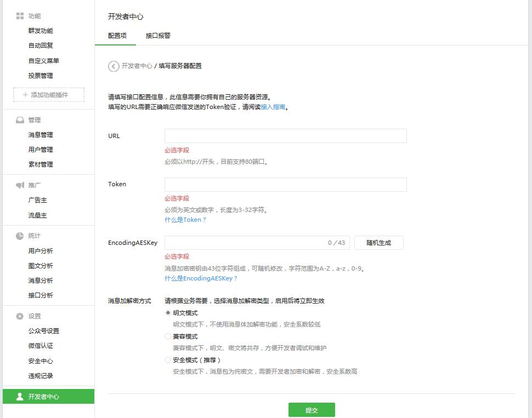This screenshot has height=418, width=532.
Task: Open 群发功能 in the sidebar
Action: click(x=41, y=31)
